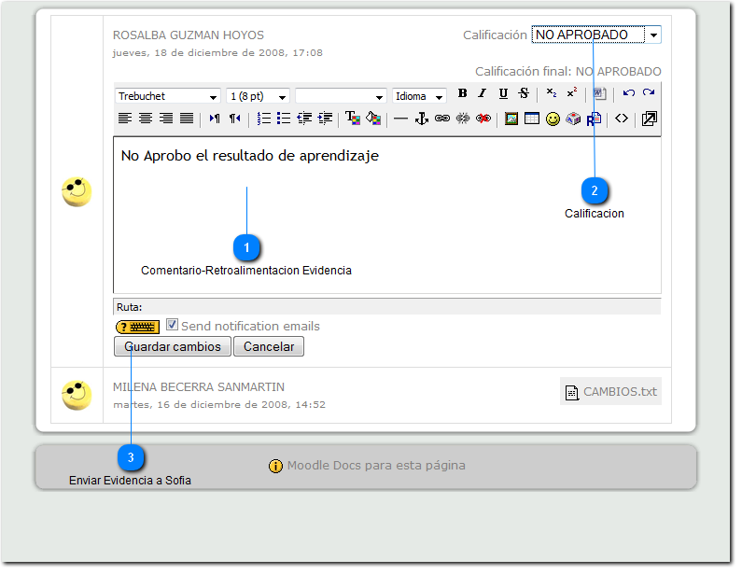Click MILENA BECERRA SANMARTIN name
This screenshot has width=742, height=574.
[x=199, y=387]
